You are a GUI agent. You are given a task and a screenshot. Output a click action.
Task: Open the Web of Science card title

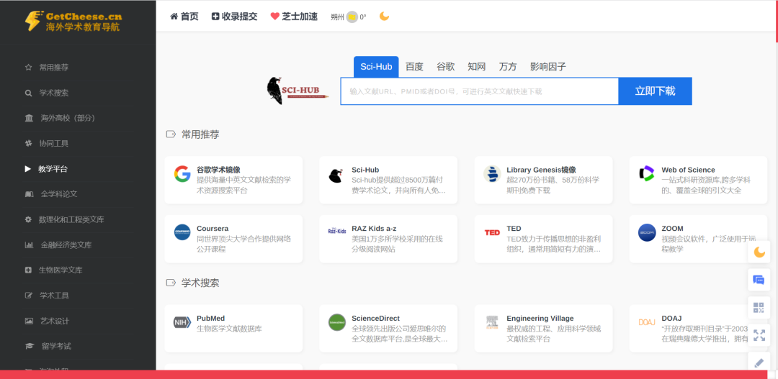688,170
